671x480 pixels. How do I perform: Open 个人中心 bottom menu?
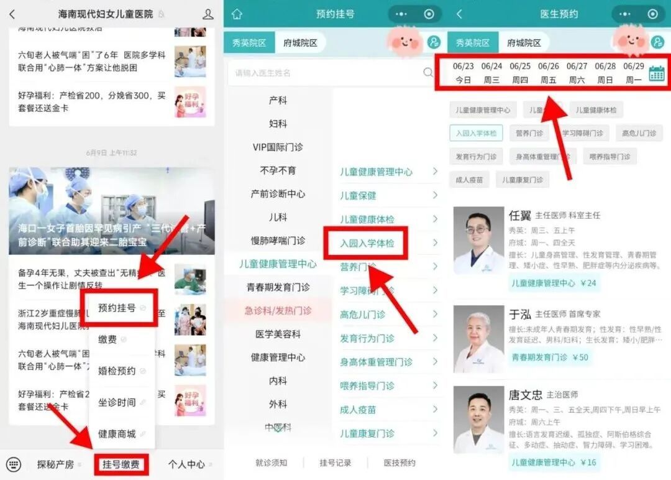tap(186, 464)
